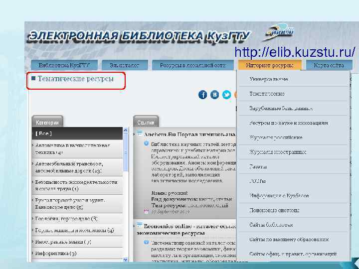Choose Сайты по высшему образованию entry

coord(293,240)
